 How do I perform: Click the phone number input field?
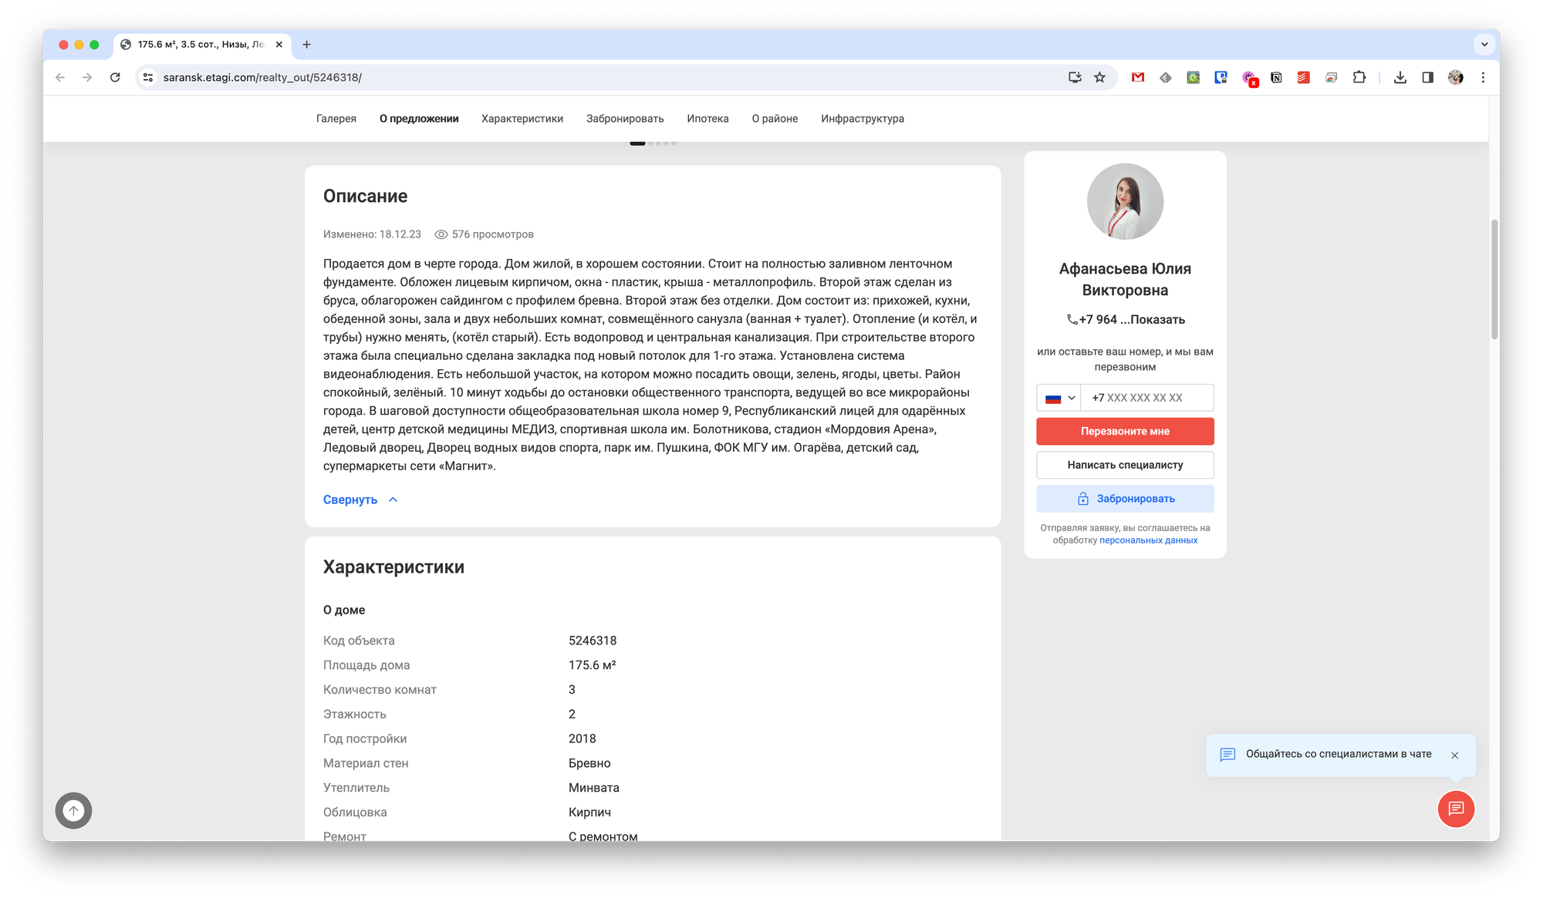tap(1146, 398)
